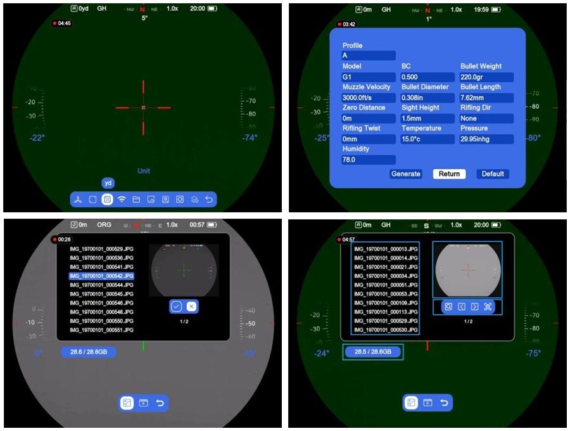Click the full-screen focus icon under the preview
This screenshot has height=431, width=570.
(488, 307)
